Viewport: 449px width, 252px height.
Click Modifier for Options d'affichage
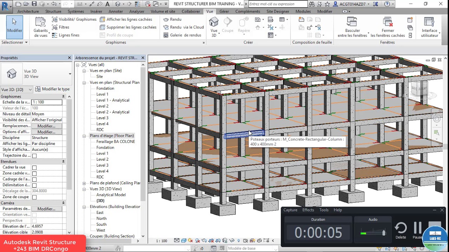[x=46, y=132]
